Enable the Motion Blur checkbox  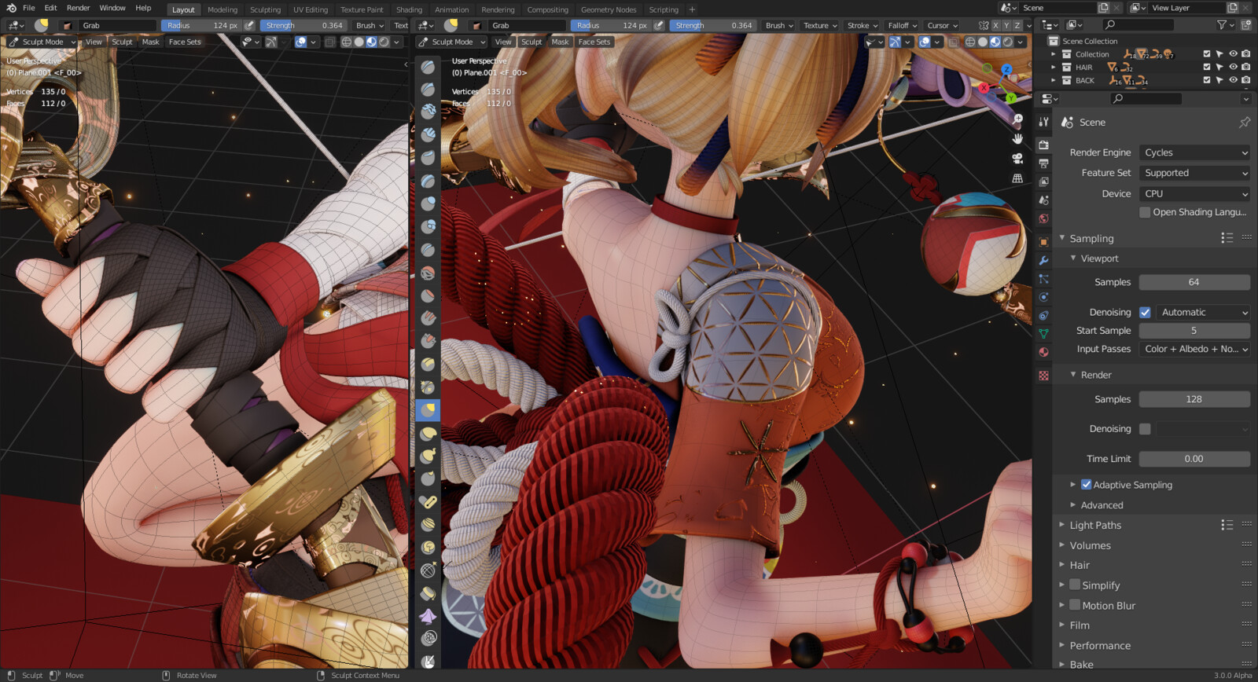[1075, 605]
